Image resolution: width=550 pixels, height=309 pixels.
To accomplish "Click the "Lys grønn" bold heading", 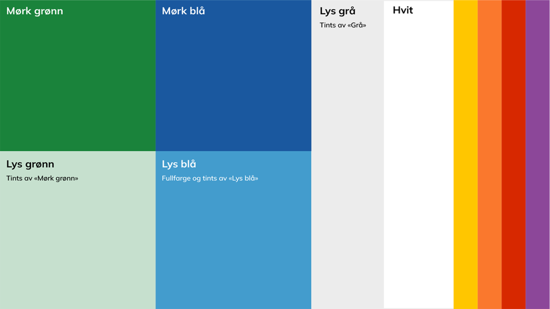I will [30, 164].
